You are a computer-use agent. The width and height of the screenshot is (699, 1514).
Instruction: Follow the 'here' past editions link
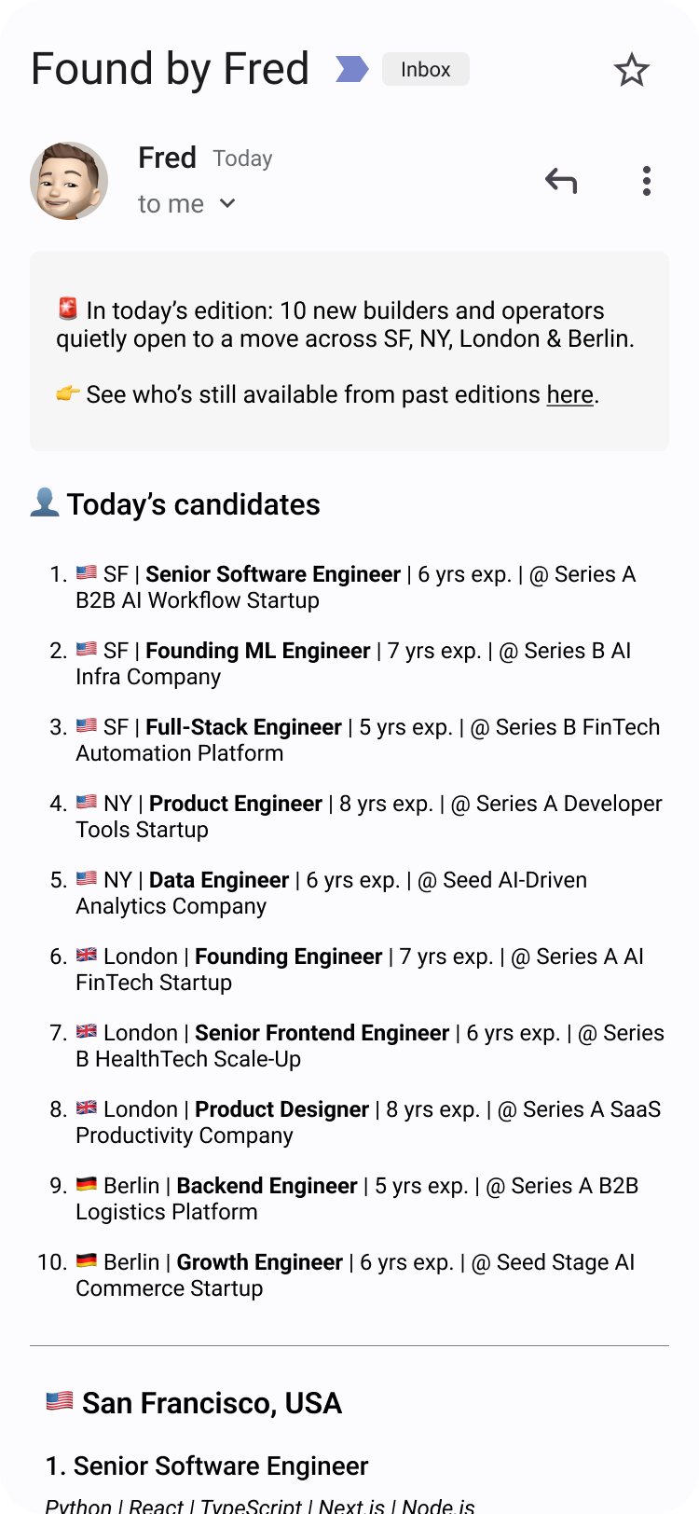569,394
